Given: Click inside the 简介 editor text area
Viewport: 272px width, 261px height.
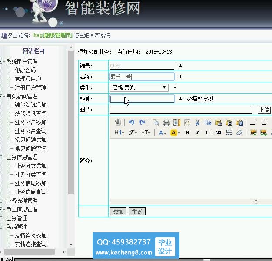Looking at the screenshot, I should tap(191, 168).
